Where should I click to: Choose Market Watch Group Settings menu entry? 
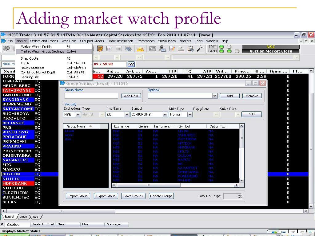coord(54,51)
